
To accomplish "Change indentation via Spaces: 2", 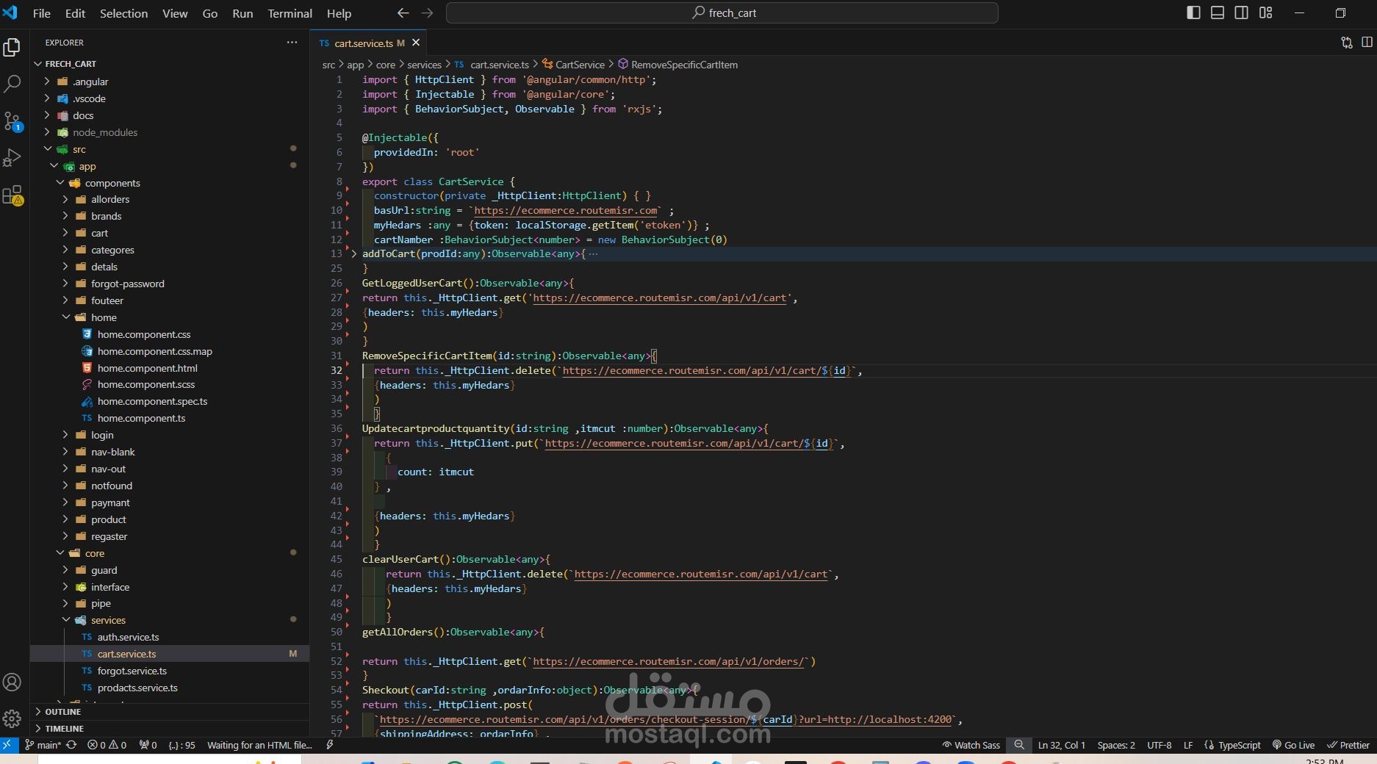I will tap(1116, 745).
